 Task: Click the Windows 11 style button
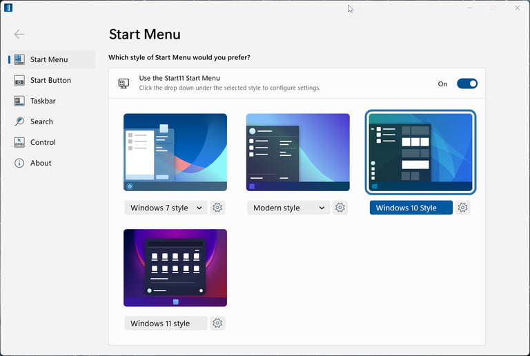pyautogui.click(x=166, y=323)
